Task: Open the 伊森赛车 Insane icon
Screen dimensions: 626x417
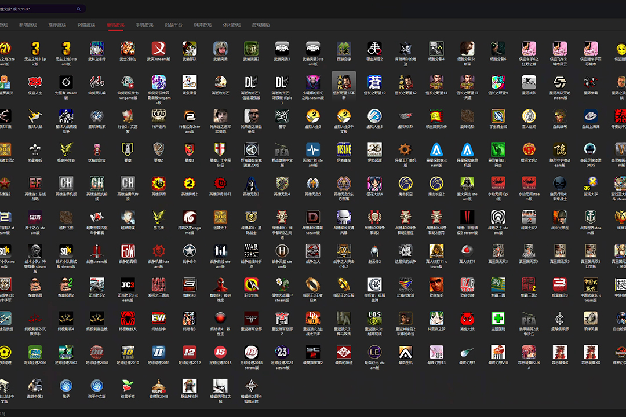Action: click(x=344, y=149)
